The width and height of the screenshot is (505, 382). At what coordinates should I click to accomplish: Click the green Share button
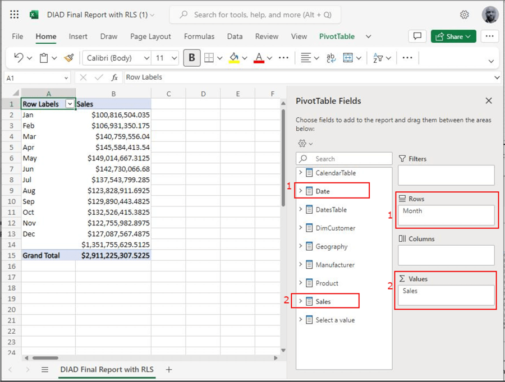(453, 36)
